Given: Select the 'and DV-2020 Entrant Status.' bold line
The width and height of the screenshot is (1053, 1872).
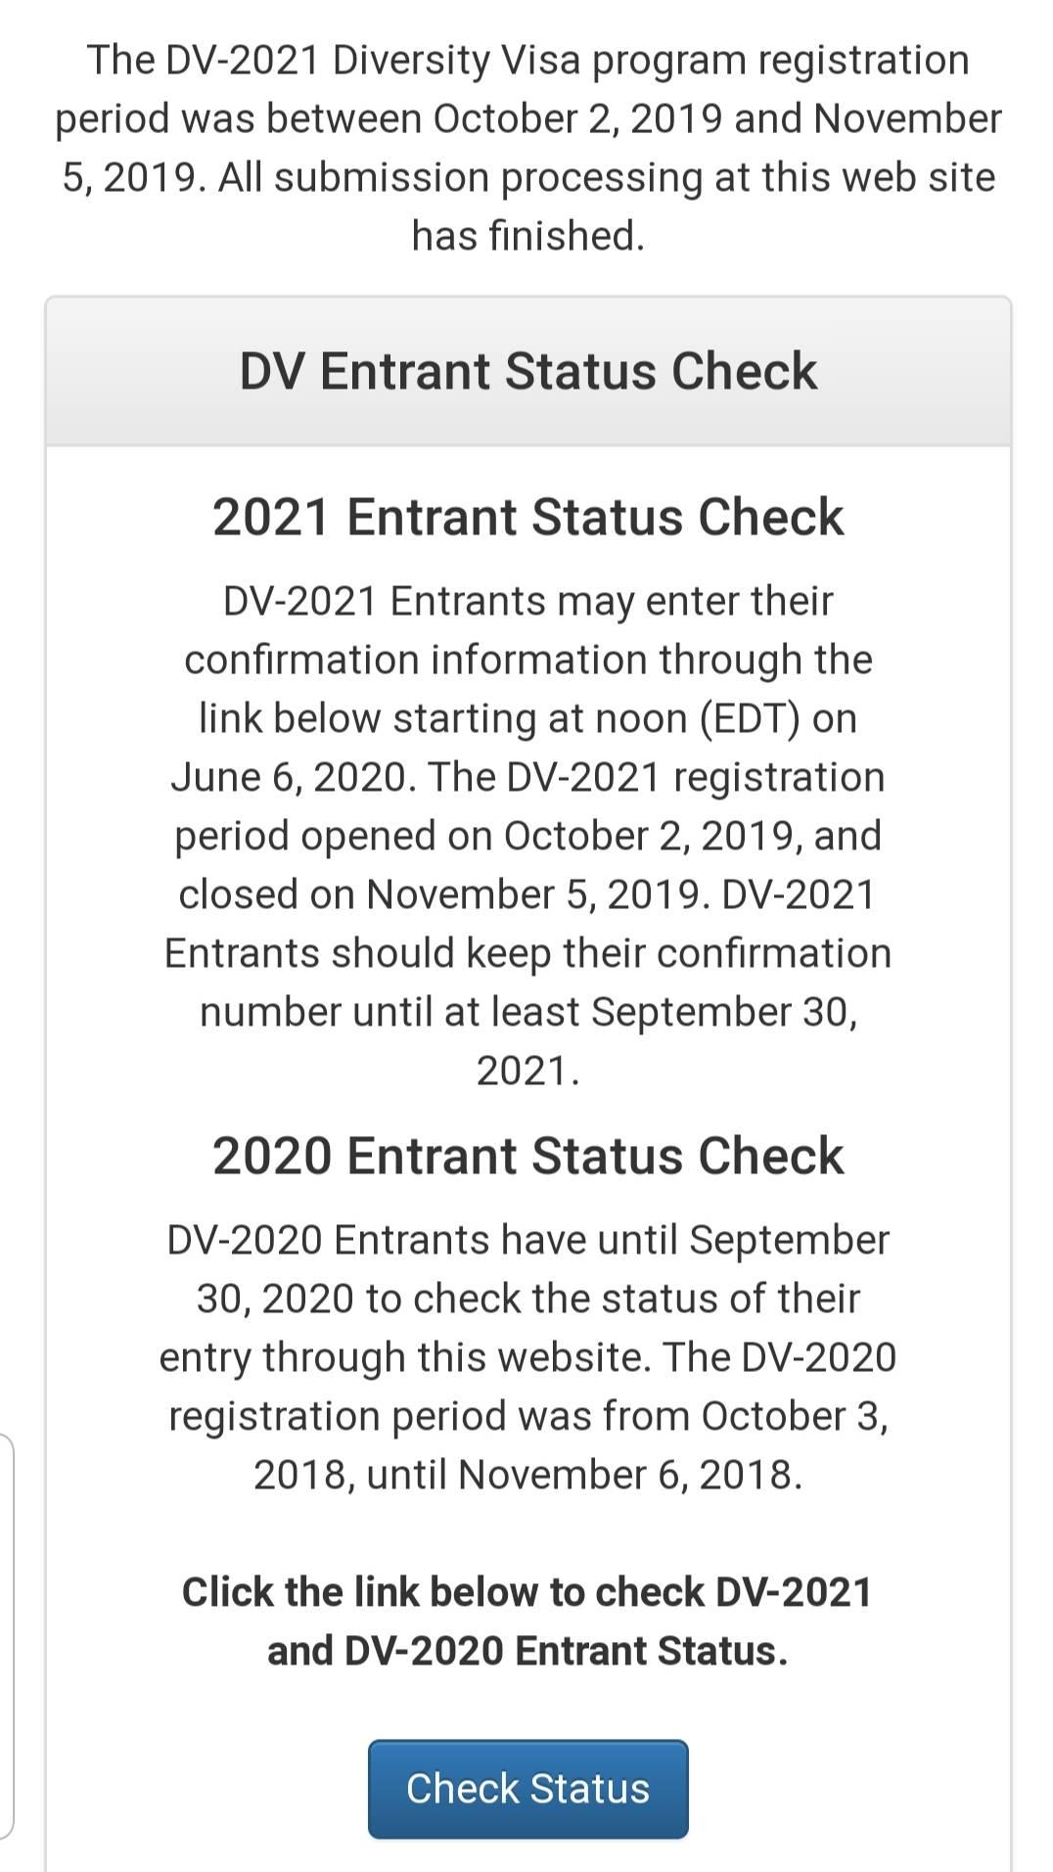Looking at the screenshot, I should (x=527, y=1651).
